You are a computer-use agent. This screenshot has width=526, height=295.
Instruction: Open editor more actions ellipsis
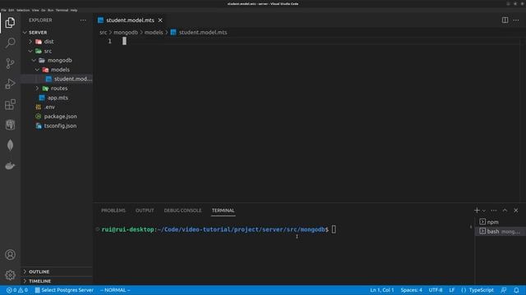(516, 20)
